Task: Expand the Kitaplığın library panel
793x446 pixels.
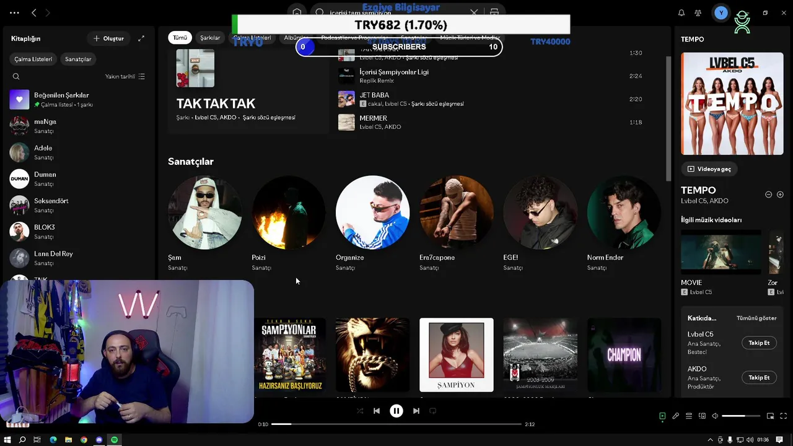Action: click(141, 38)
